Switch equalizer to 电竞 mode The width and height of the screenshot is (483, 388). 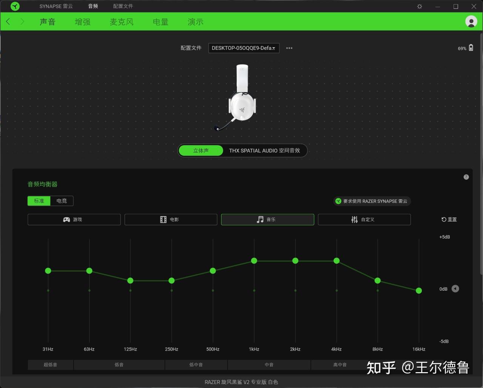pos(62,201)
